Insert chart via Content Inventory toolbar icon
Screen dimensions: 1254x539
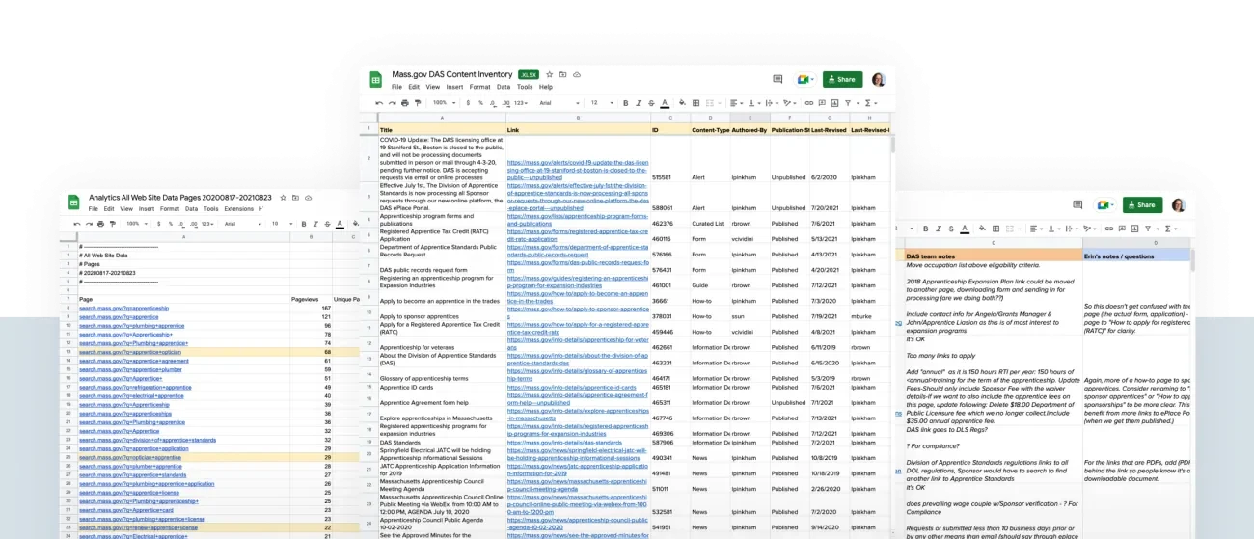(834, 103)
